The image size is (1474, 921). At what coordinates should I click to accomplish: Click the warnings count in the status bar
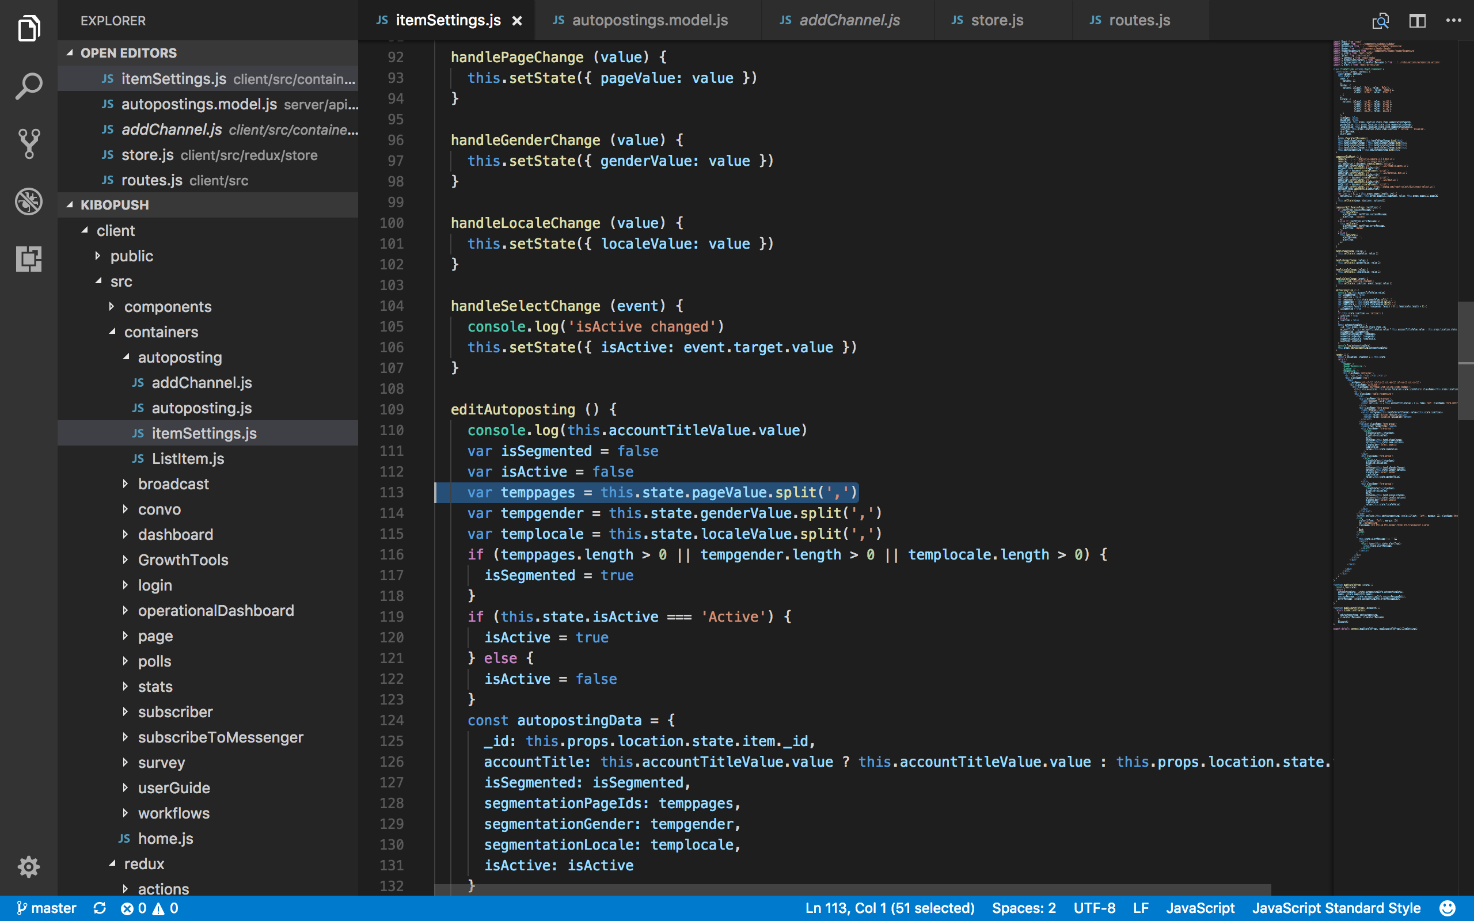(165, 908)
